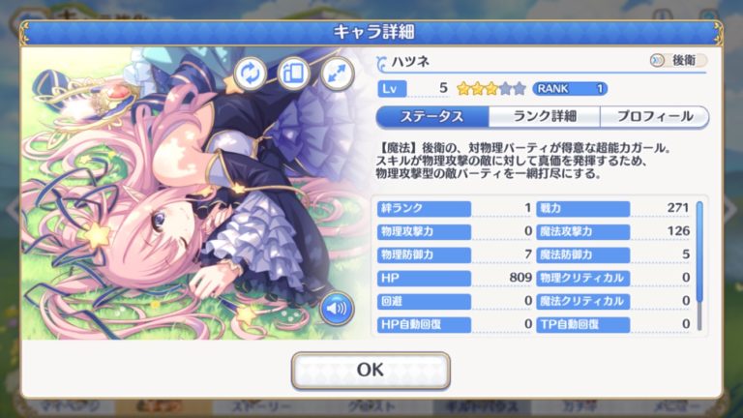
Task: Tap the Lv level label
Action: pos(392,89)
